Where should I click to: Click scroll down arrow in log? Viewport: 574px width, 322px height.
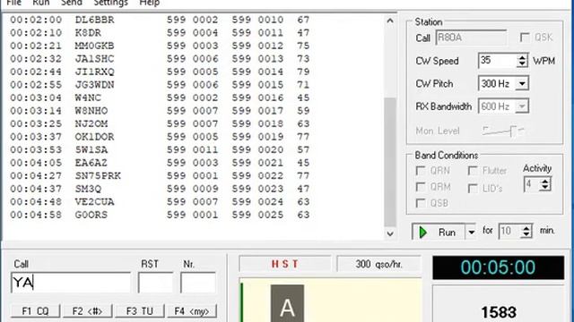click(390, 233)
